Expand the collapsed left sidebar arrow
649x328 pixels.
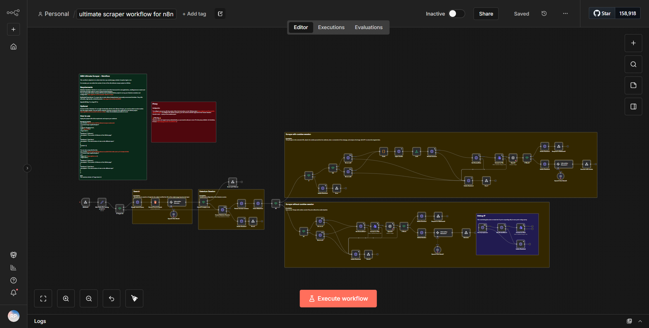click(27, 168)
